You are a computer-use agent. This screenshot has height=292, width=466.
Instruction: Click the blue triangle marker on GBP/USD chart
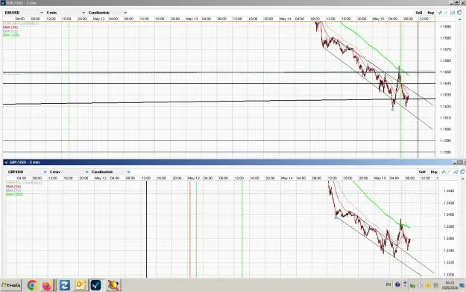[336, 217]
